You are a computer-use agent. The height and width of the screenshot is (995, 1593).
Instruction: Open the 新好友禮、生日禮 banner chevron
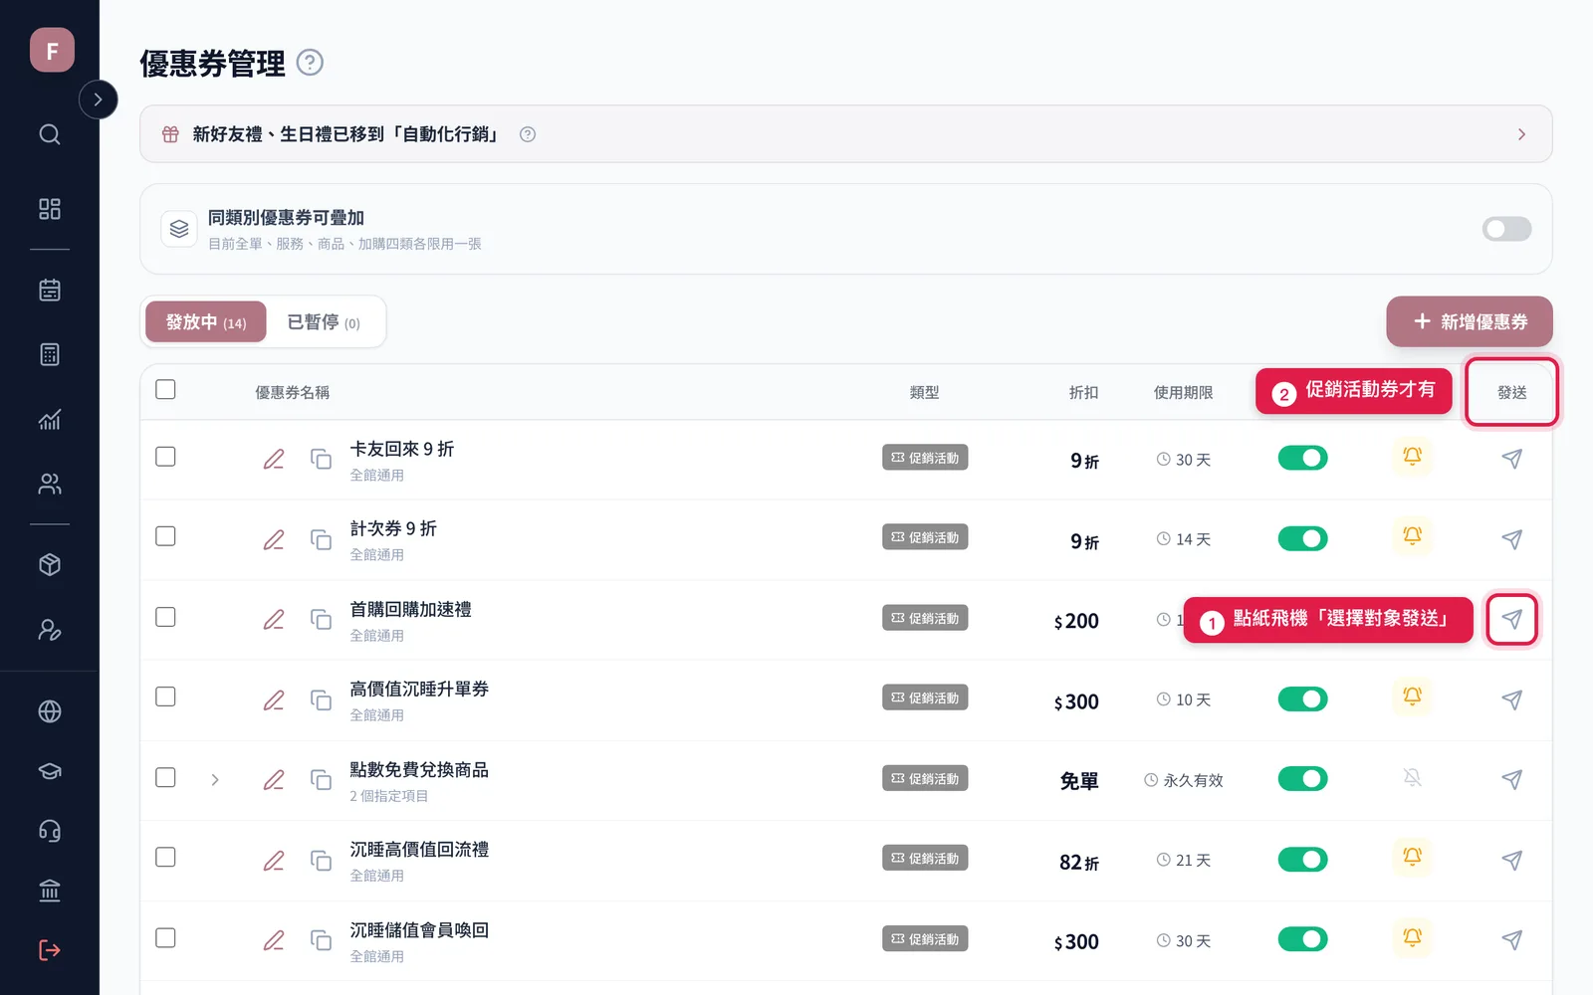tap(1521, 134)
